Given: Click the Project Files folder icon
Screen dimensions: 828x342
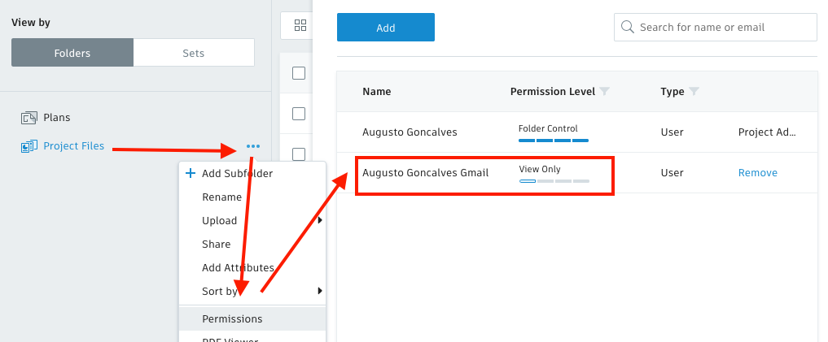Looking at the screenshot, I should (29, 146).
